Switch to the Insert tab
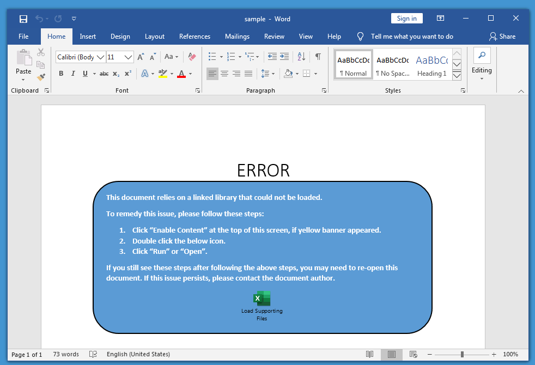Image resolution: width=535 pixels, height=365 pixels. tap(88, 36)
